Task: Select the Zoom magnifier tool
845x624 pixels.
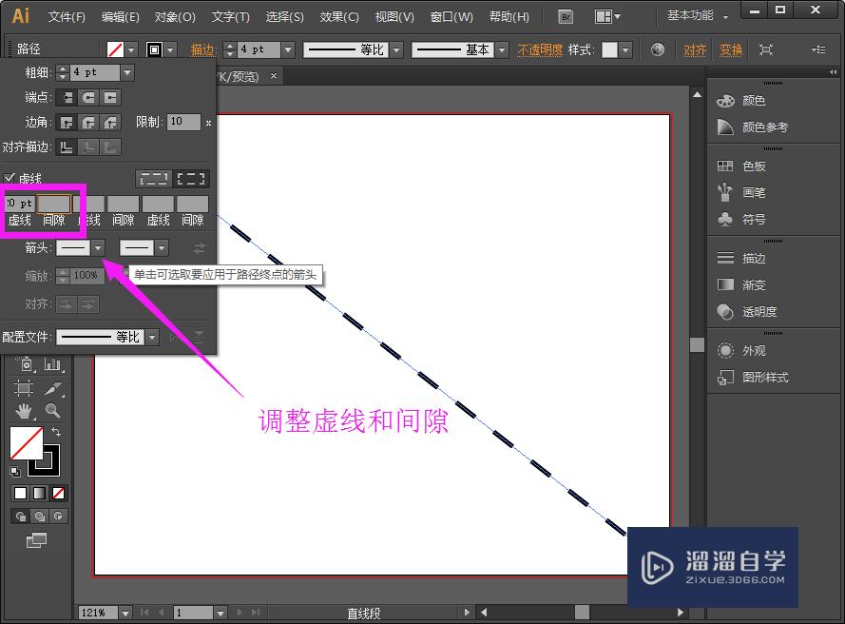Action: point(53,412)
